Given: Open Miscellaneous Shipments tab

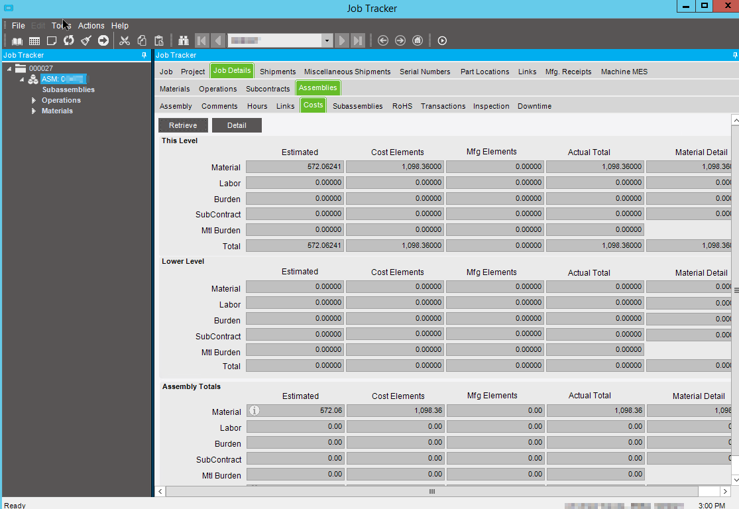Looking at the screenshot, I should click(x=347, y=72).
